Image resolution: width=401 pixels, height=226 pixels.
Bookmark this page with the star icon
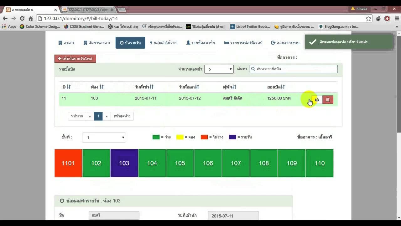click(x=368, y=19)
